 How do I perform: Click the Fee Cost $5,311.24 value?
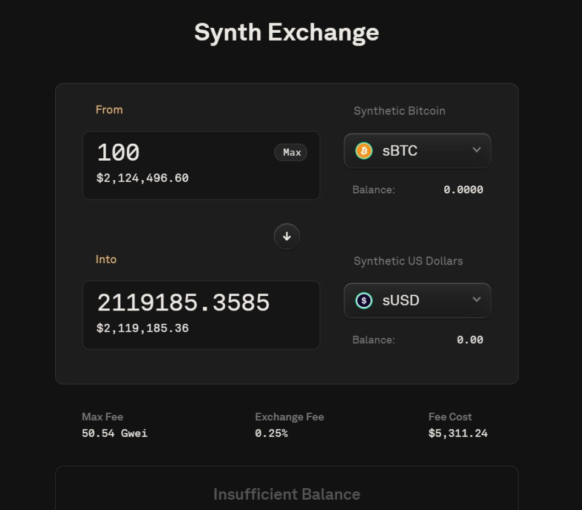click(458, 433)
